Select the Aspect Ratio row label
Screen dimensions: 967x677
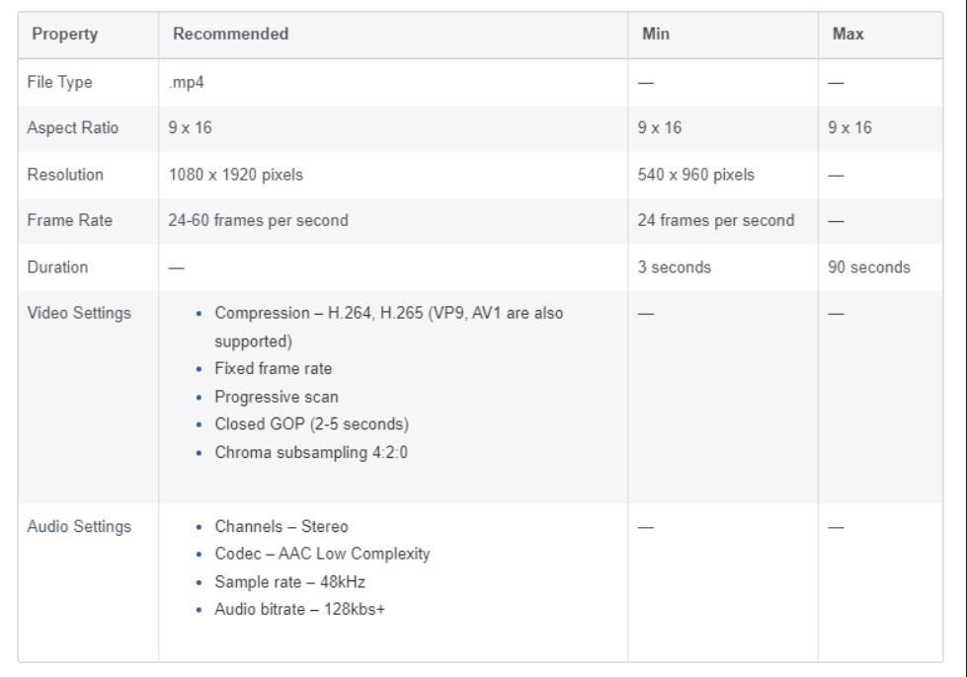tap(74, 128)
